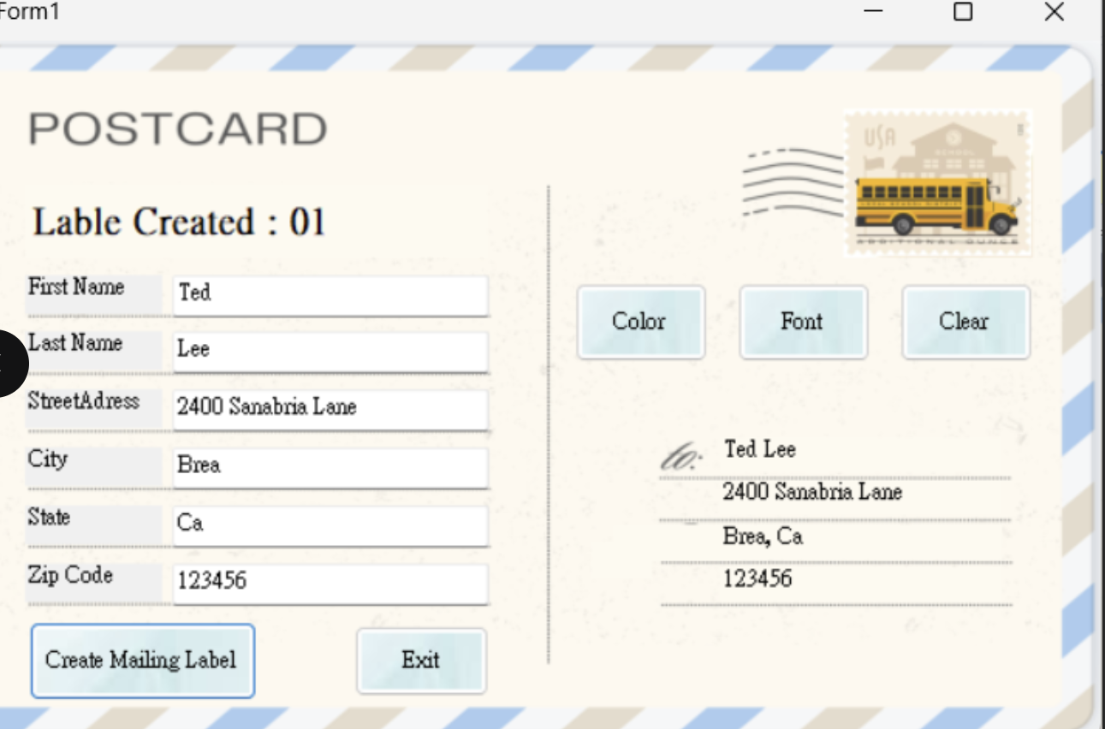Click the First Name field containing Ted
This screenshot has width=1105, height=729.
click(x=330, y=293)
